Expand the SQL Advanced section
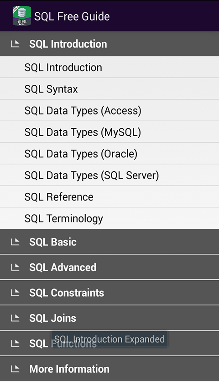 tap(109, 267)
